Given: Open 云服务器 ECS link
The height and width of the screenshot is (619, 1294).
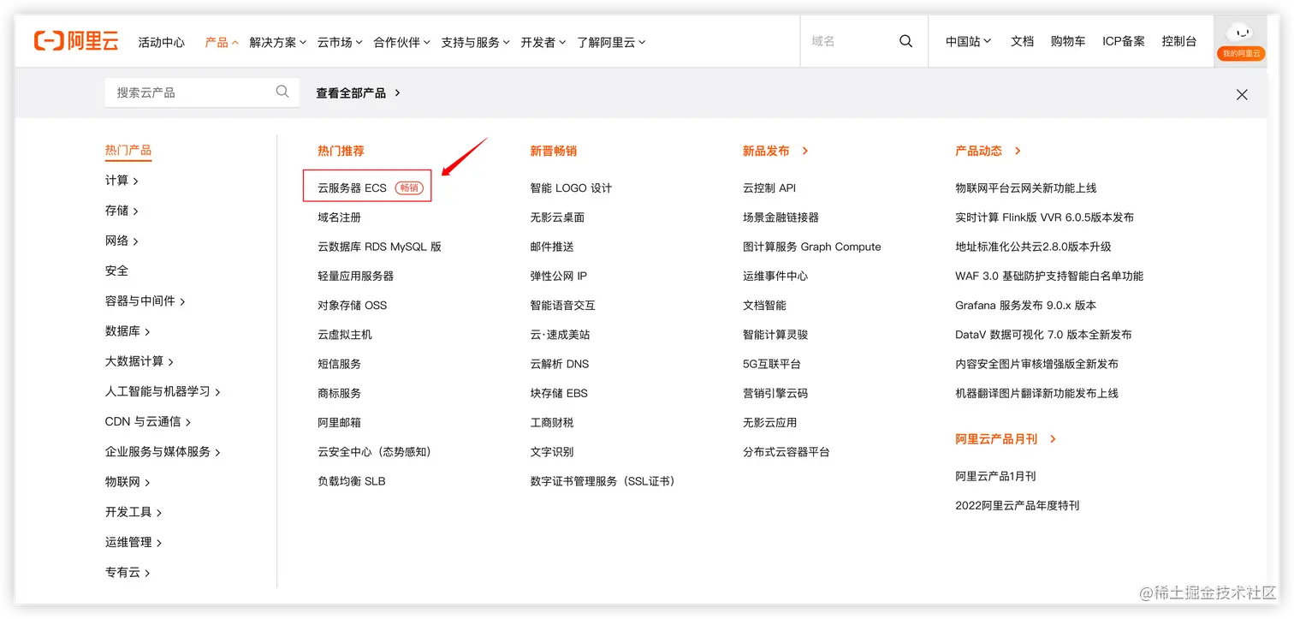Looking at the screenshot, I should pyautogui.click(x=352, y=187).
